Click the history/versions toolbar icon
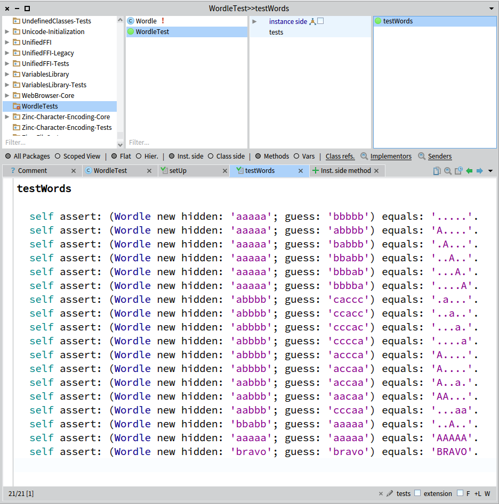 [458, 171]
